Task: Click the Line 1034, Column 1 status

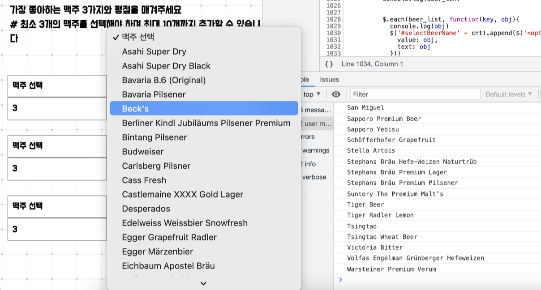Action: click(372, 64)
